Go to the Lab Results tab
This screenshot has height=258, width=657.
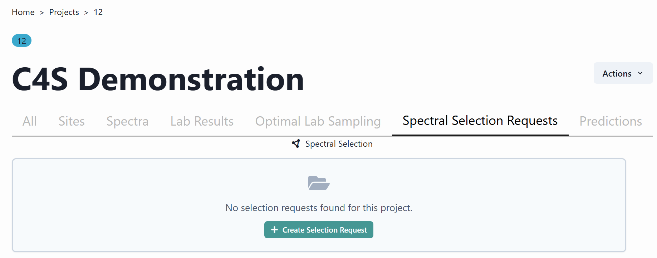(x=202, y=121)
